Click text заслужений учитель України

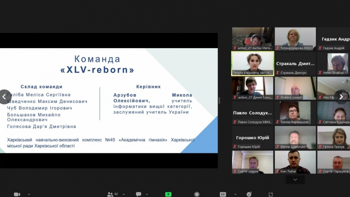pyautogui.click(x=151, y=112)
